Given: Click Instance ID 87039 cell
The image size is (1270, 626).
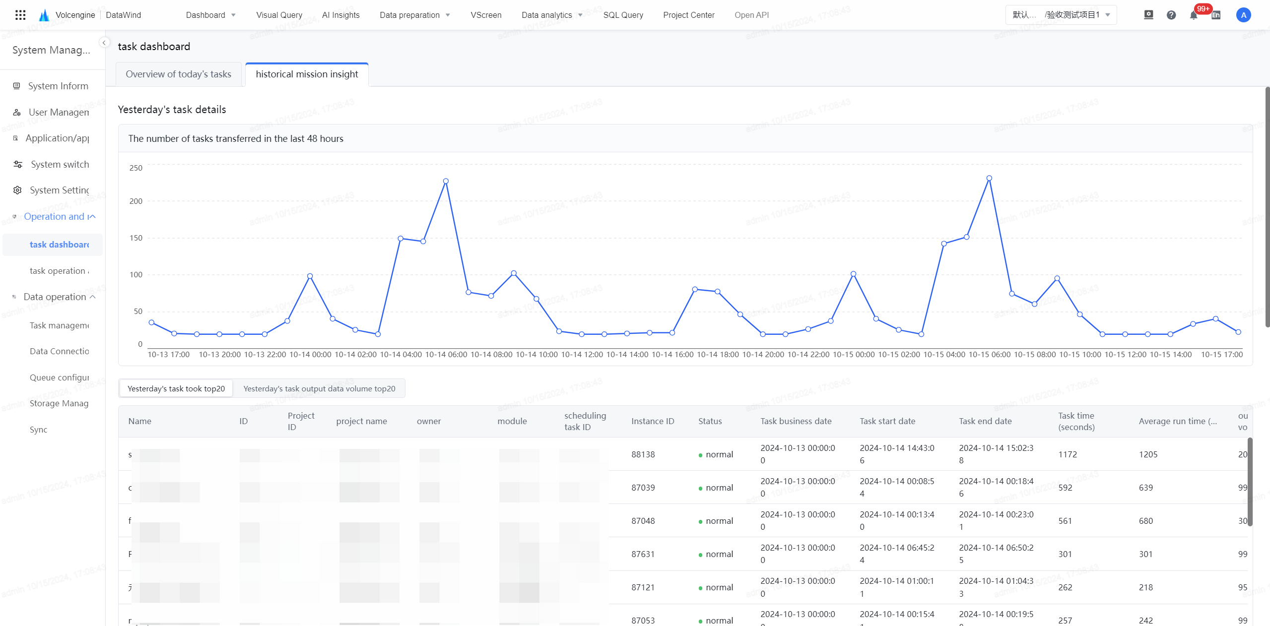Looking at the screenshot, I should (643, 488).
